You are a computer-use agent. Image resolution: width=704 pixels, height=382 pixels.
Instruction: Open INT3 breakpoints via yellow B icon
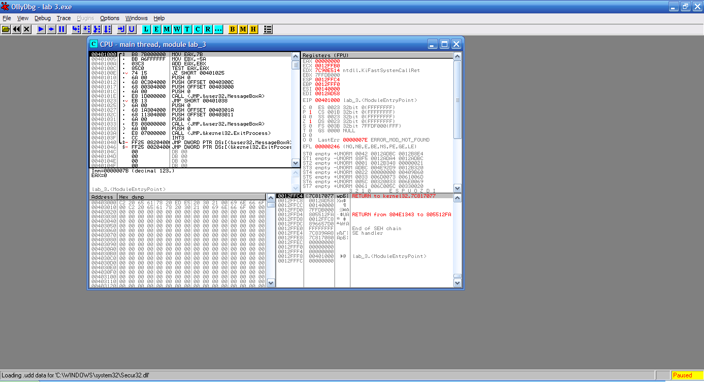(x=232, y=29)
